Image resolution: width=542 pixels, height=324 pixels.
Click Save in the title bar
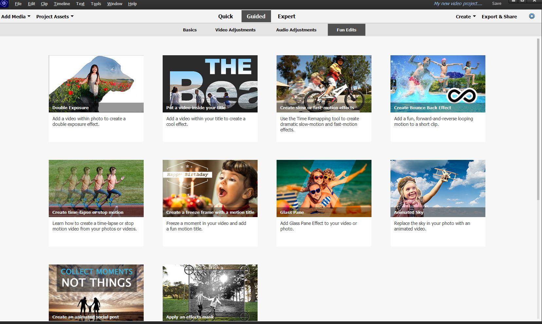pyautogui.click(x=497, y=4)
